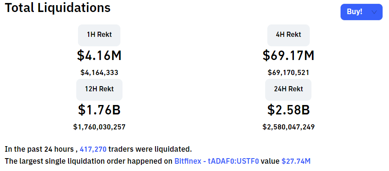389x171 pixels.
Task: Select the 4H Rekt badge
Action: 288,35
